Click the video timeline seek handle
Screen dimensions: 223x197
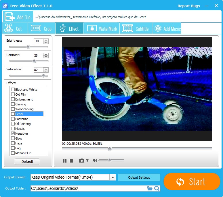(110, 149)
